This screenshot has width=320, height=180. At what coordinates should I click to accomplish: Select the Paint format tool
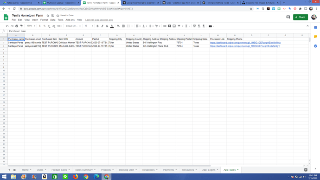[x=21, y=26]
